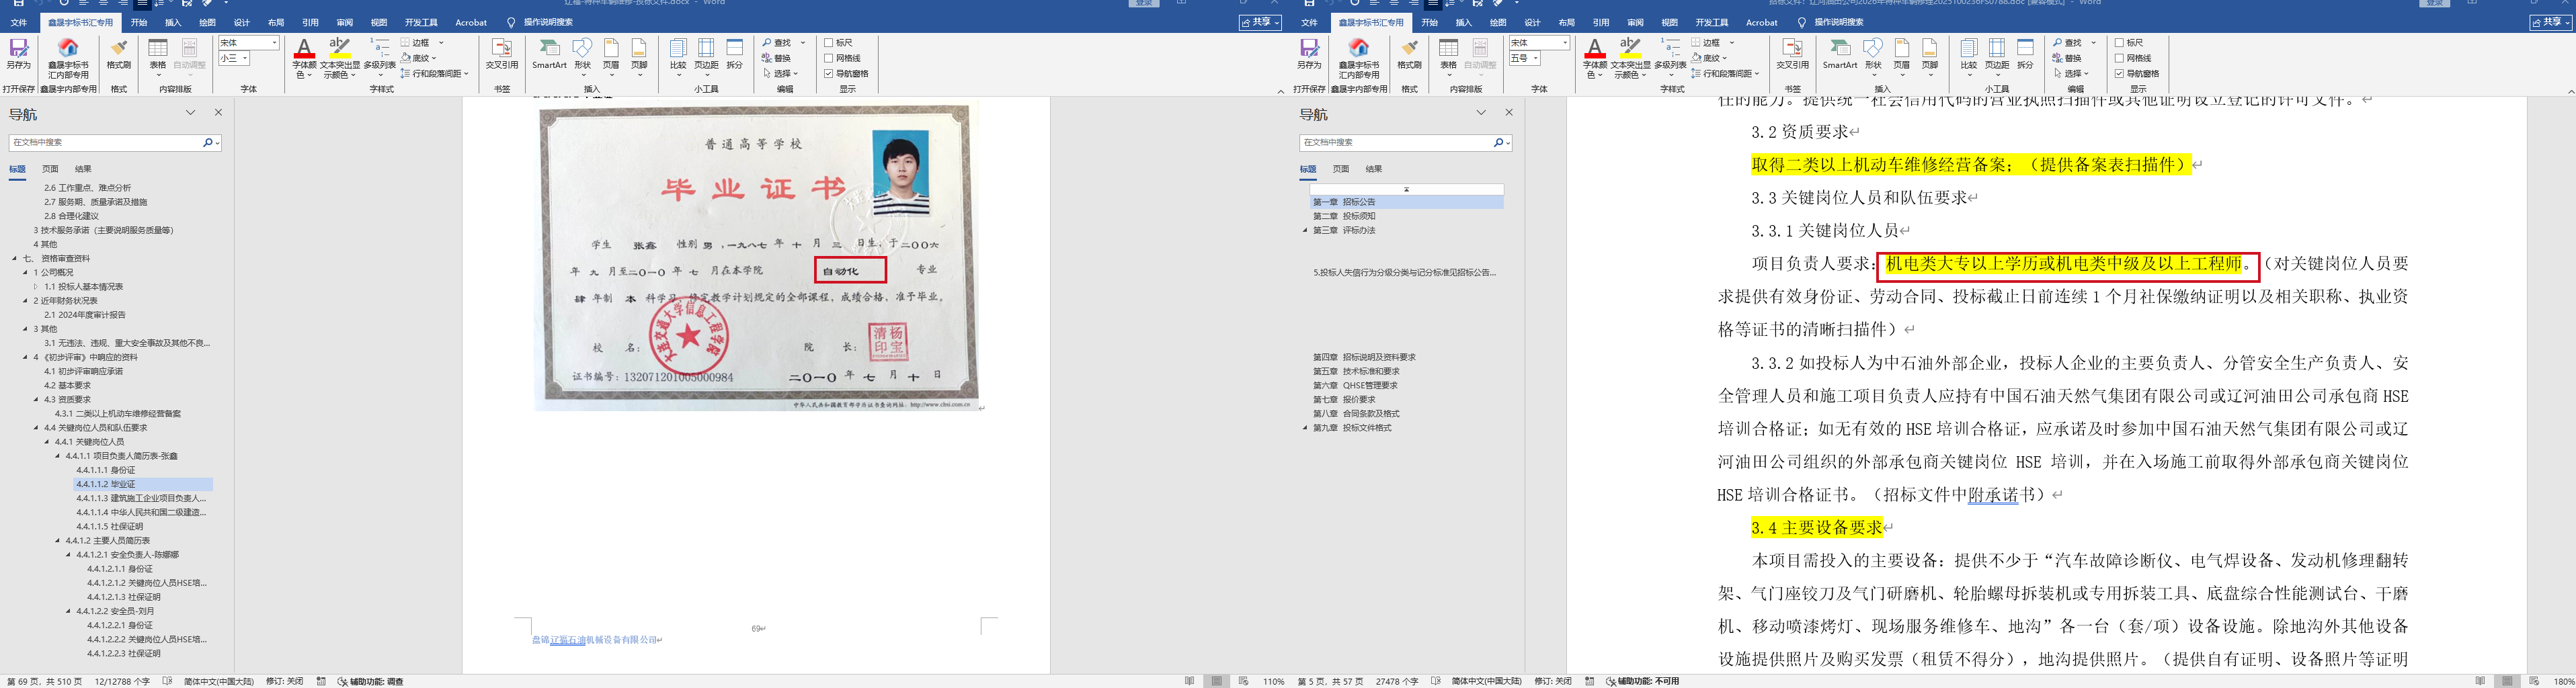Click 多级列表 multilevel list in left window
2576x688 pixels.
[380, 58]
